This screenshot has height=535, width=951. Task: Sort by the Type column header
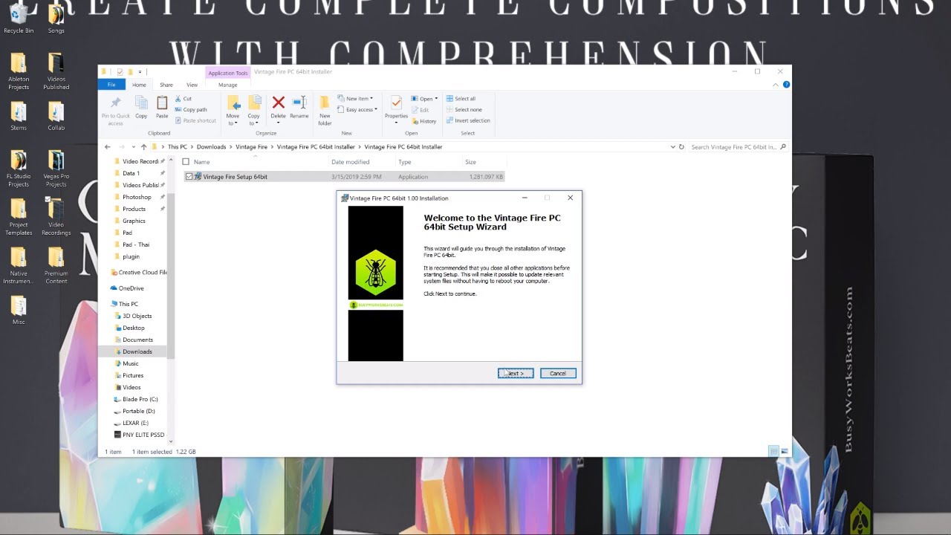pyautogui.click(x=404, y=161)
